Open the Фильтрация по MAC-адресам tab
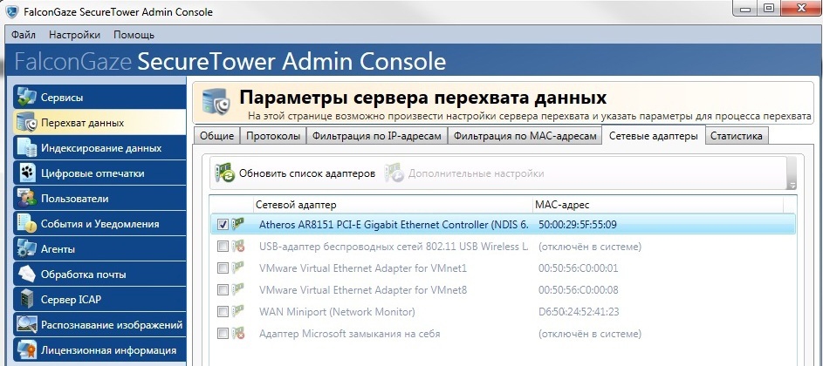The image size is (823, 366). coord(525,136)
